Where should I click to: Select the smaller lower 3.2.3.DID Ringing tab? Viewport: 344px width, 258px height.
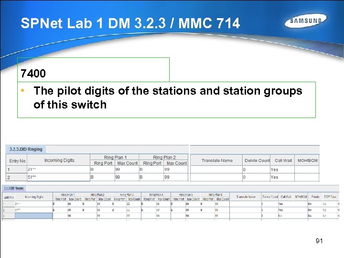14,188
